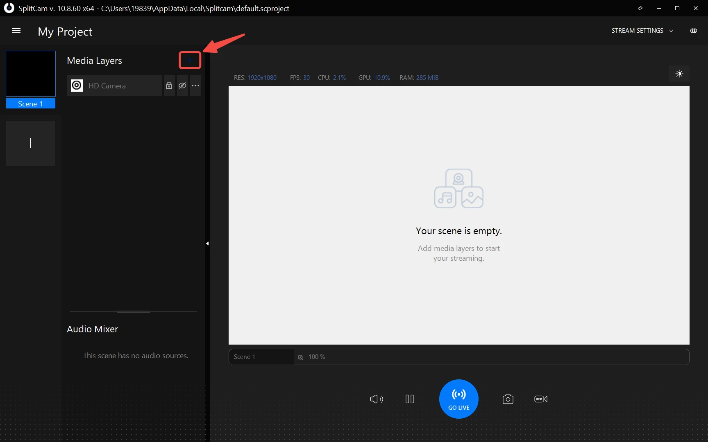Viewport: 708px width, 442px height.
Task: Mute audio with the speaker icon
Action: [376, 399]
